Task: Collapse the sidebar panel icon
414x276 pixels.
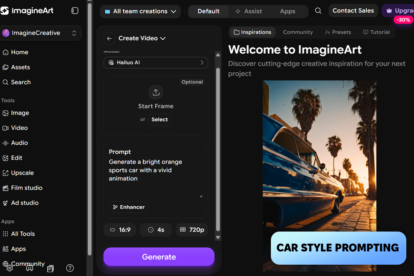Action: pyautogui.click(x=75, y=11)
